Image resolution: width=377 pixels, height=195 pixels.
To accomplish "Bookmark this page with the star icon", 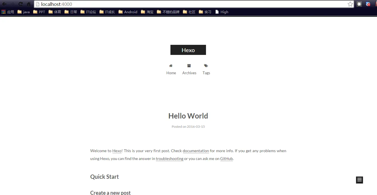I will [350, 4].
